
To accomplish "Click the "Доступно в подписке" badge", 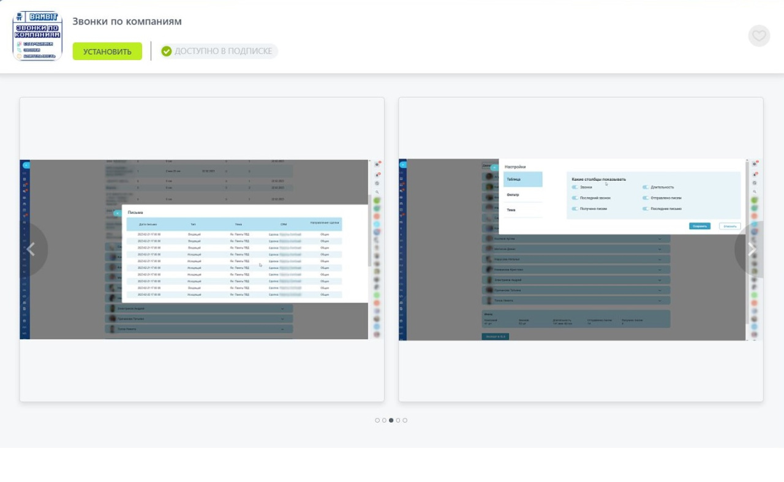I will [219, 51].
